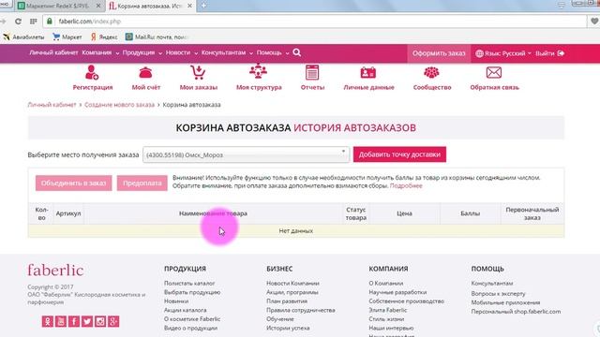Click the padlock site security icon
The height and width of the screenshot is (337, 600).
[50, 22]
